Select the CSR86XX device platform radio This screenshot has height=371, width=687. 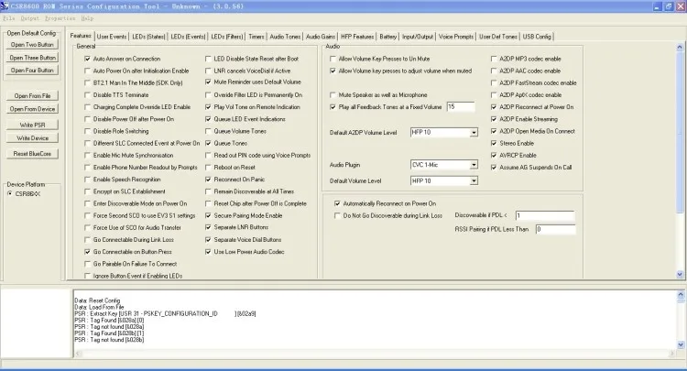(x=10, y=193)
